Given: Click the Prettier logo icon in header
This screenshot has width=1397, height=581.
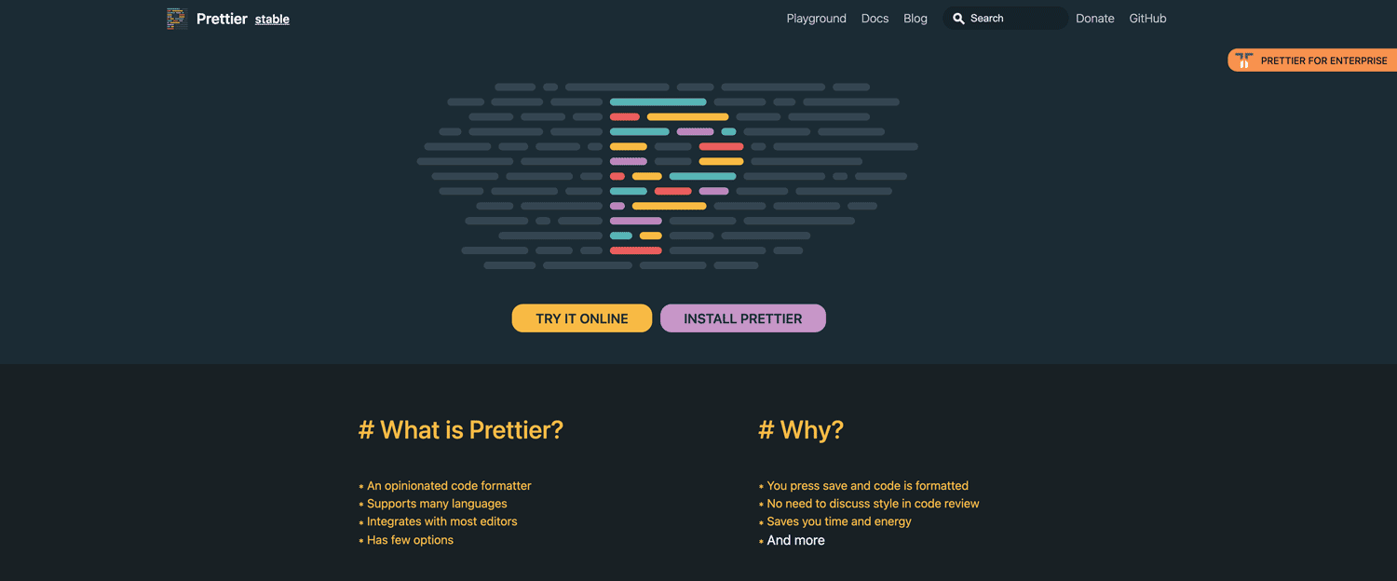Looking at the screenshot, I should 177,19.
